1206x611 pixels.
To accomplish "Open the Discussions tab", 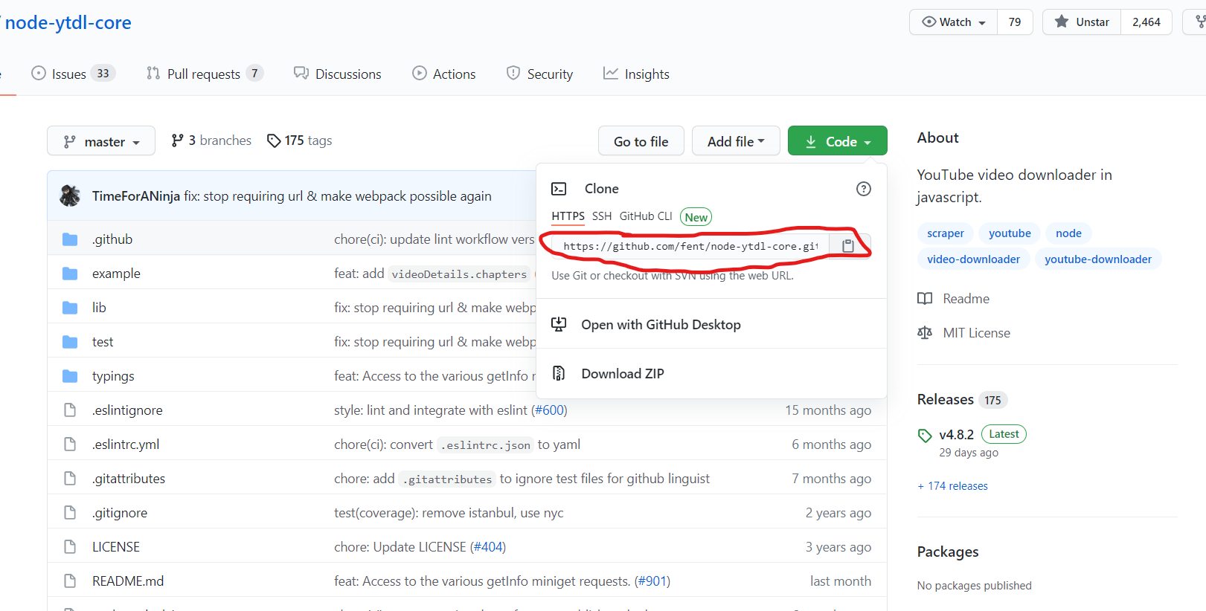I will pyautogui.click(x=337, y=74).
